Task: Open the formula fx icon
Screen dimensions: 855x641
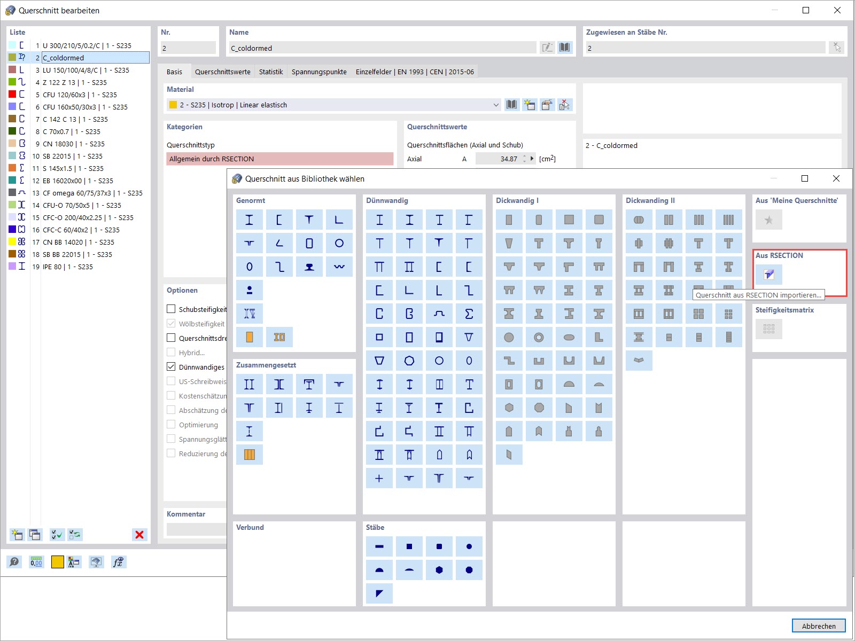Action: coord(118,562)
